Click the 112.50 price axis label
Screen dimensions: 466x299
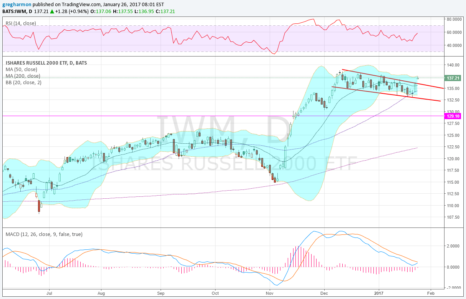point(454,194)
